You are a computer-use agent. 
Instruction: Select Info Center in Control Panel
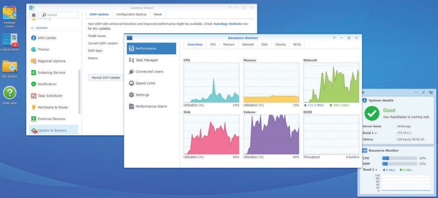pyautogui.click(x=47, y=38)
